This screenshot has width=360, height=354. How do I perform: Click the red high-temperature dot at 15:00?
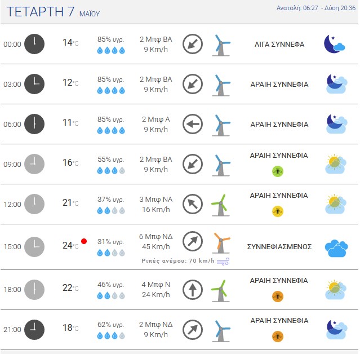[84, 241]
